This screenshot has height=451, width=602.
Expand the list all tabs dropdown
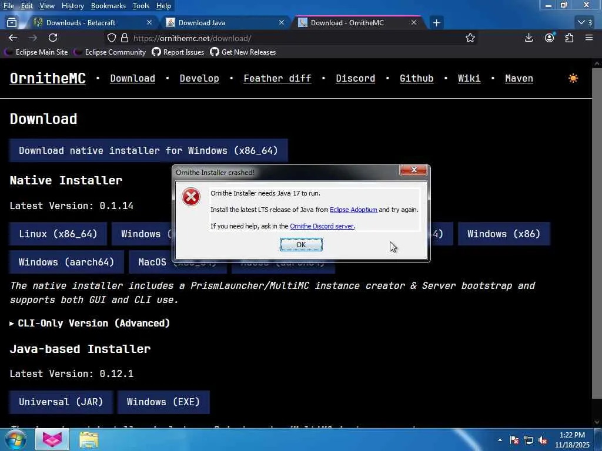pyautogui.click(x=585, y=23)
